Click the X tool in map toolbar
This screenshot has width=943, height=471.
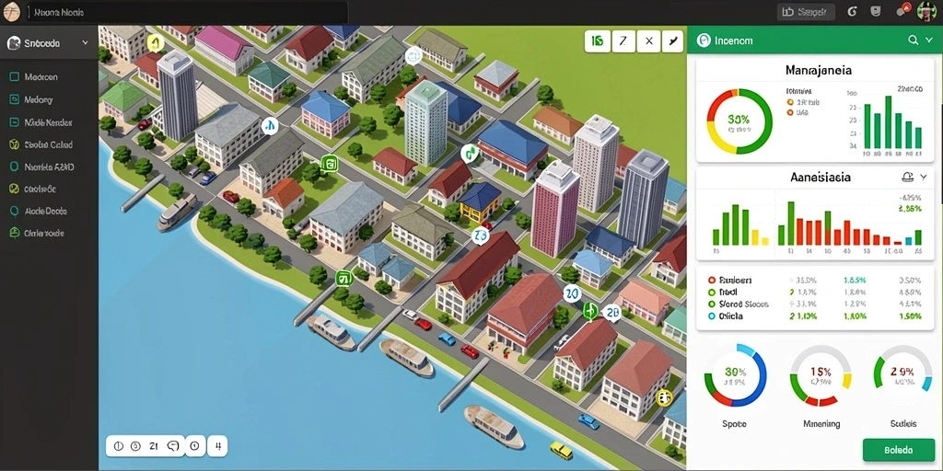(648, 40)
